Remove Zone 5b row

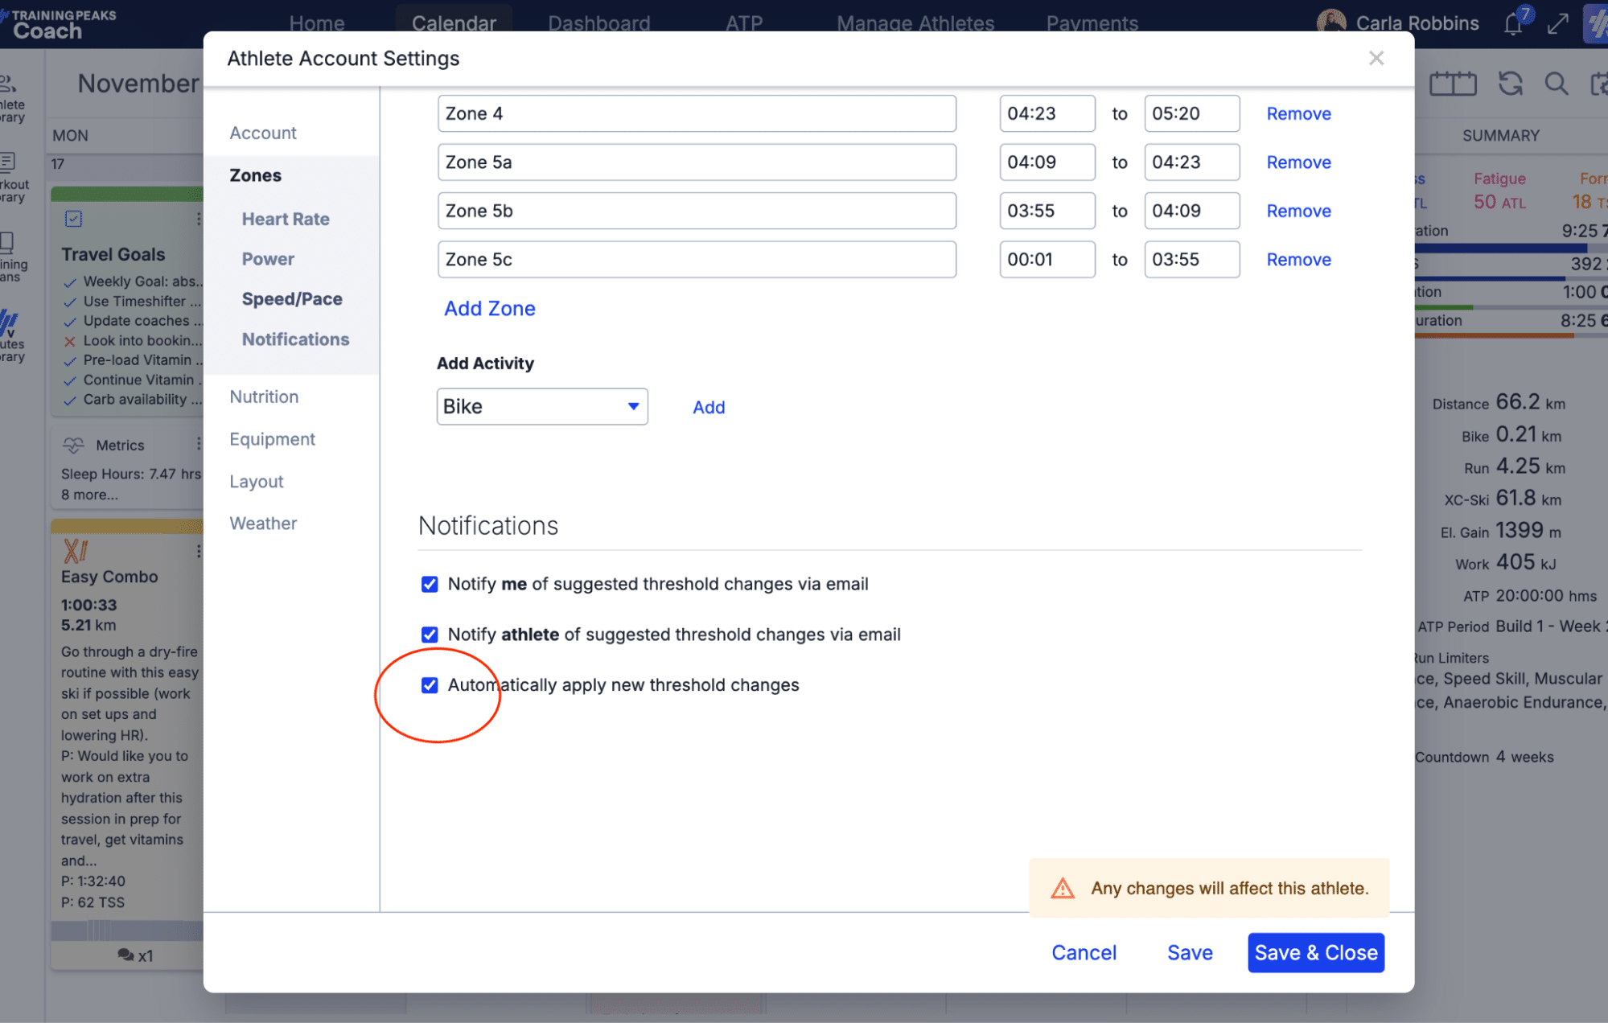1298,211
